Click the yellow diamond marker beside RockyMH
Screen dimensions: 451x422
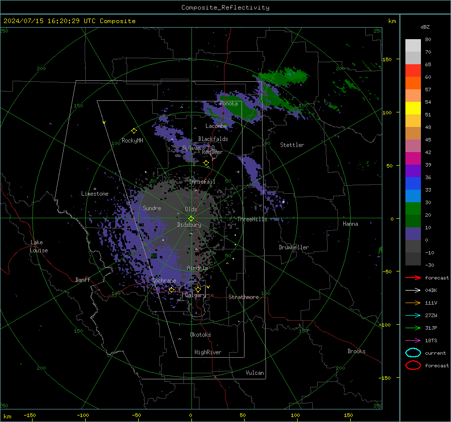[x=134, y=131]
